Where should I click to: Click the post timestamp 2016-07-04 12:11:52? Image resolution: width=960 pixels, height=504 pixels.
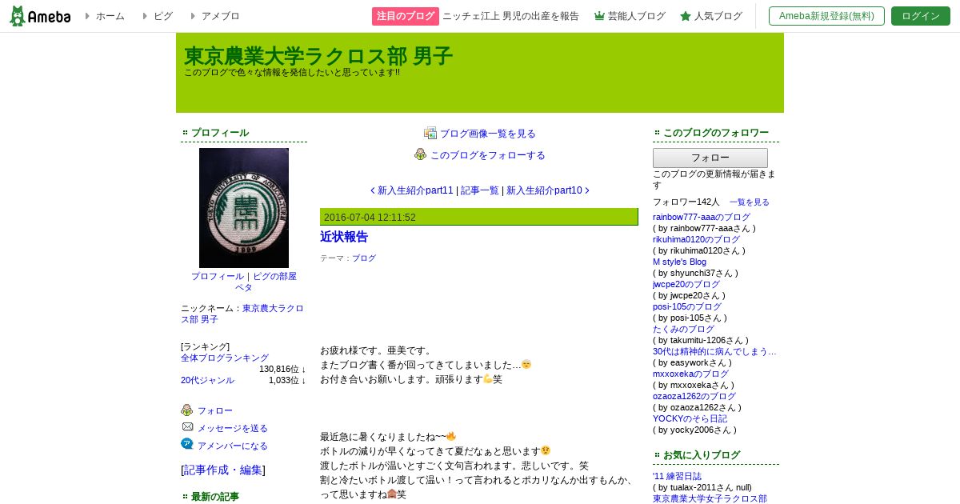click(x=370, y=218)
